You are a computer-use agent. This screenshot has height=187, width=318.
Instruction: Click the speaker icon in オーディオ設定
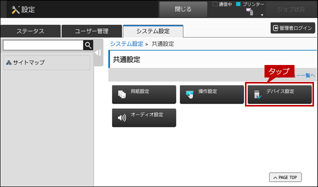(x=122, y=117)
